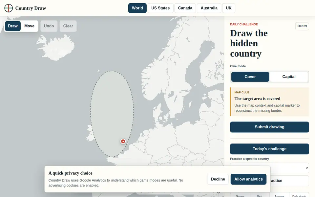Screen dimensions: 315x197
Task: Select the World map tab
Action: 137,8
